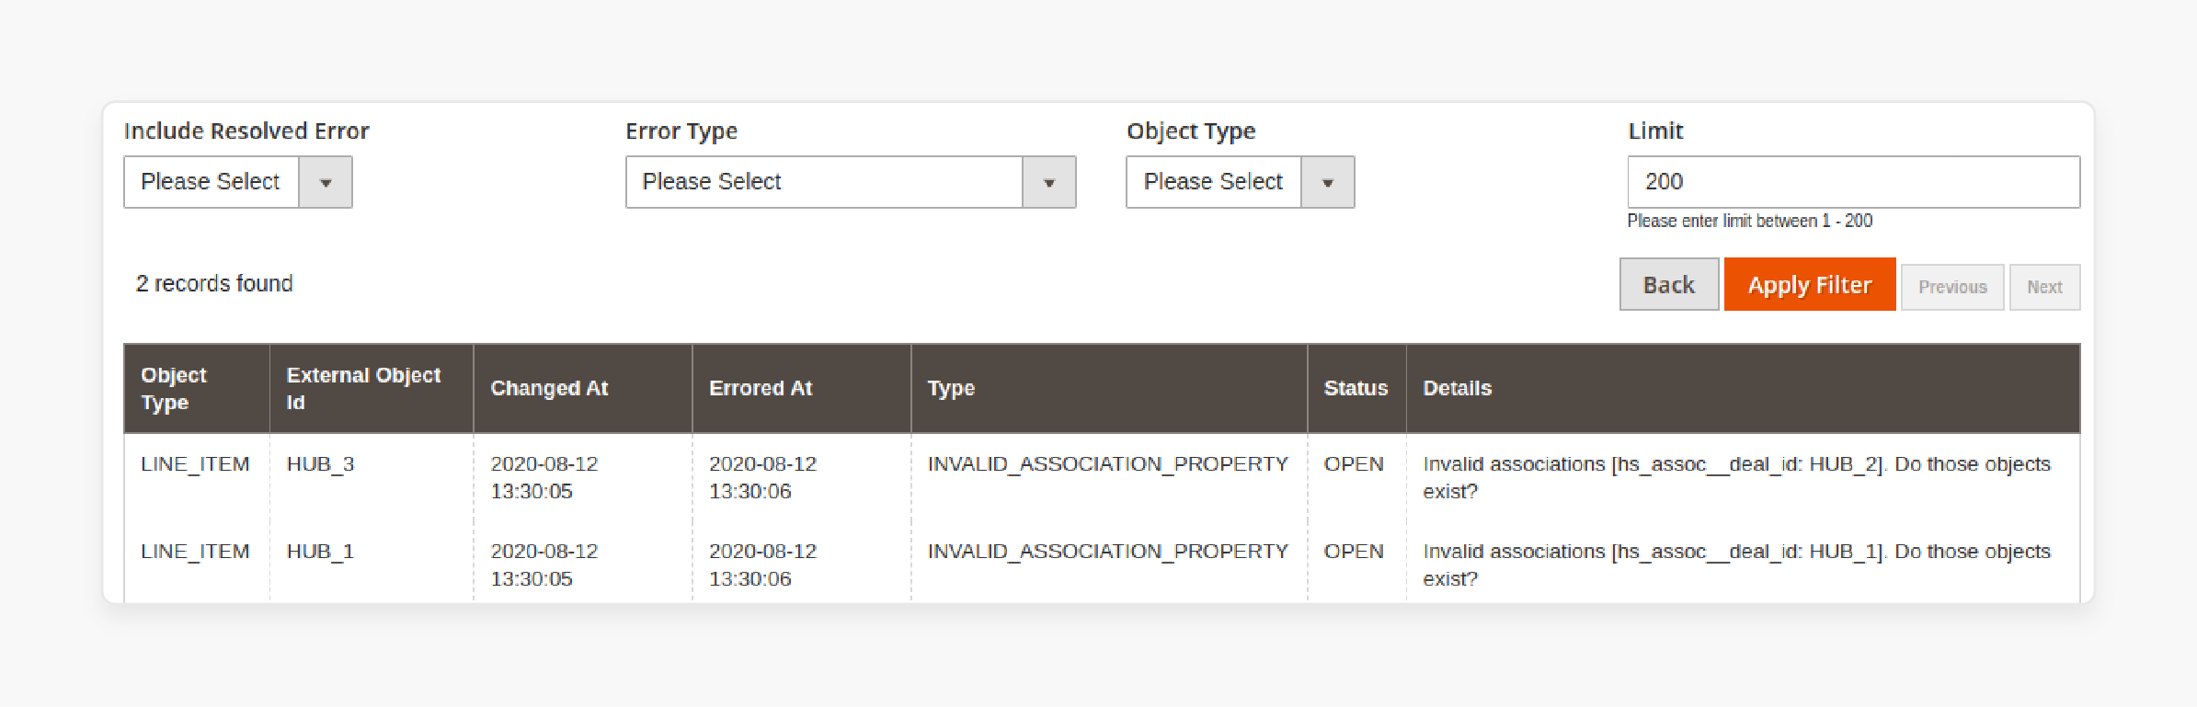The height and width of the screenshot is (707, 2197).
Task: Click the details mentioning hs_assoc__deal_id: HUB_2
Action: [x=1736, y=478]
